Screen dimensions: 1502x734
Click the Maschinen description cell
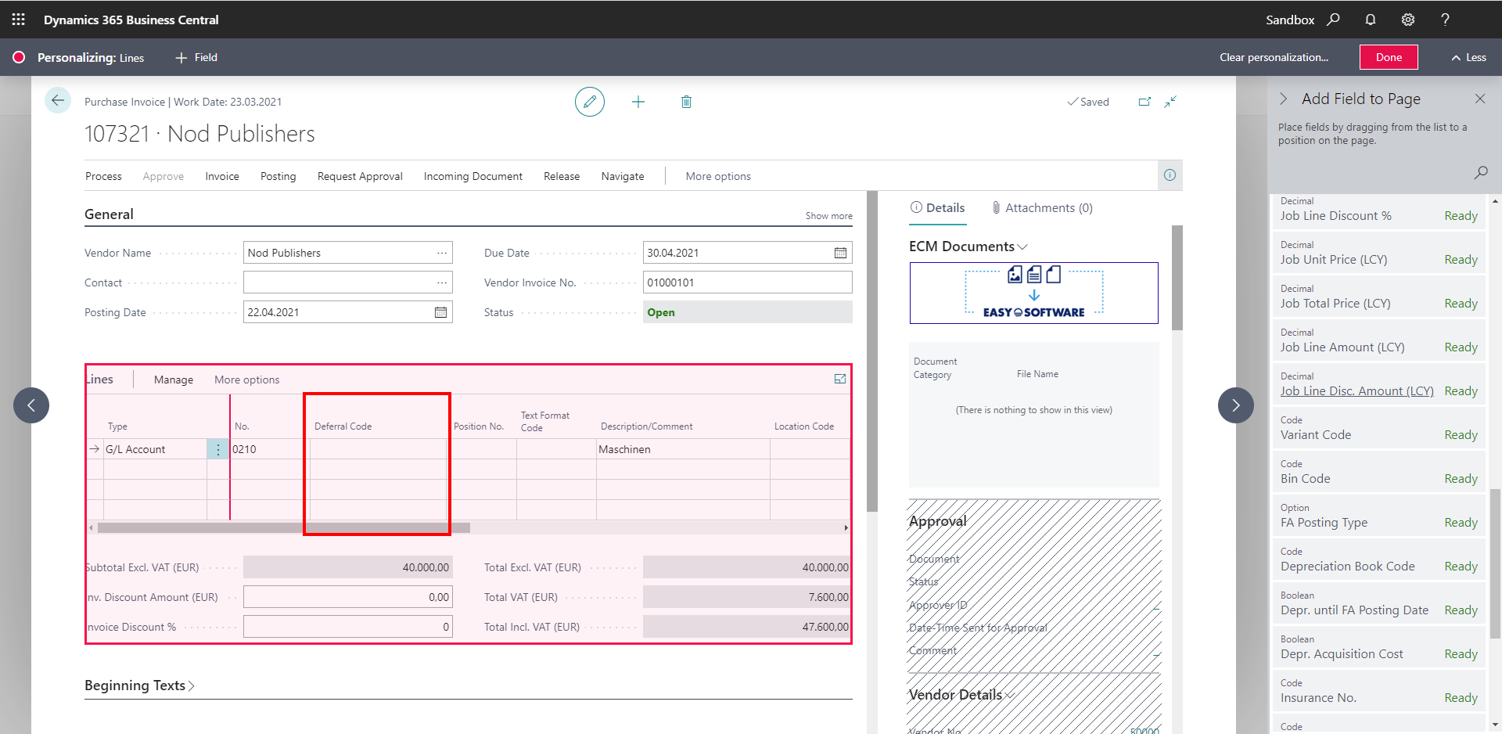(x=683, y=449)
